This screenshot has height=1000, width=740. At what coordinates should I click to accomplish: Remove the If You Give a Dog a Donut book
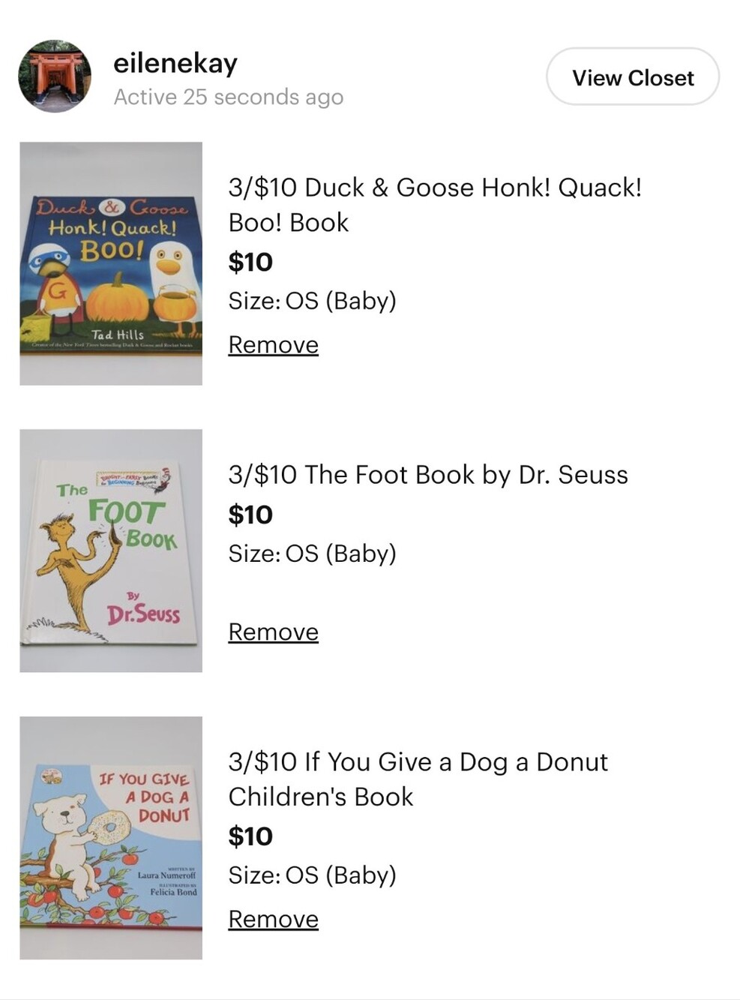click(x=273, y=919)
